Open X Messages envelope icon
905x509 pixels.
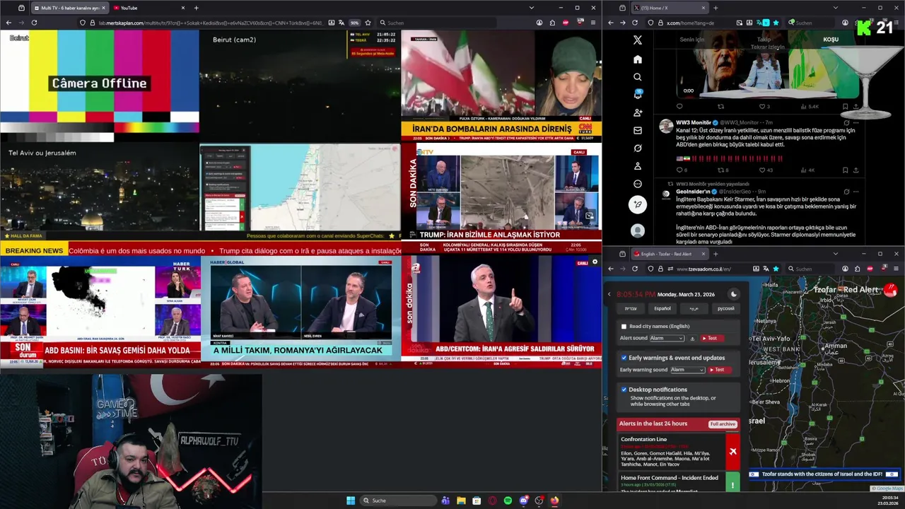click(x=637, y=130)
